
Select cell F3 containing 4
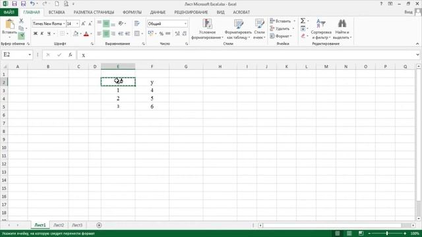152,91
